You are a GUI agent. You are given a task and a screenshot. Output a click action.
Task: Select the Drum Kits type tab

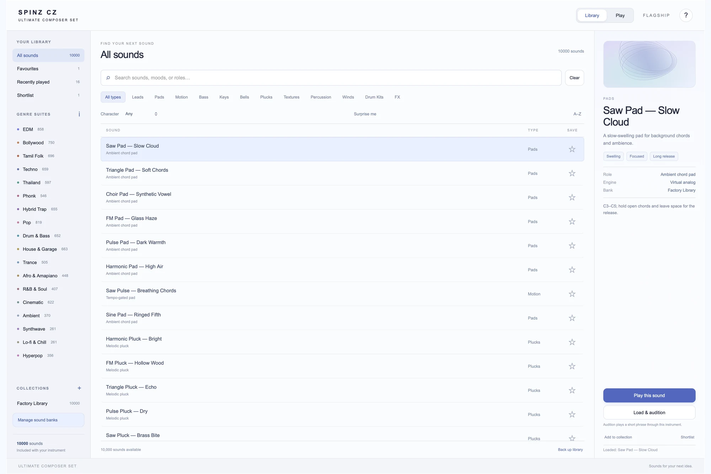[374, 97]
